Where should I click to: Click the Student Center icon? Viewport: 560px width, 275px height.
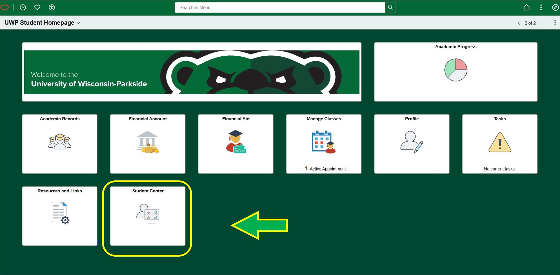pyautogui.click(x=148, y=213)
